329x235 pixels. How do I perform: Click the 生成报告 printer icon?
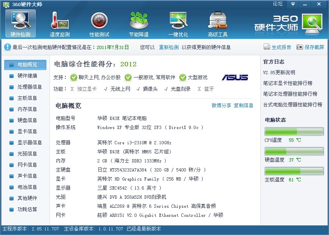[266, 47]
